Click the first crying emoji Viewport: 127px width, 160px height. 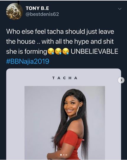coord(51,51)
